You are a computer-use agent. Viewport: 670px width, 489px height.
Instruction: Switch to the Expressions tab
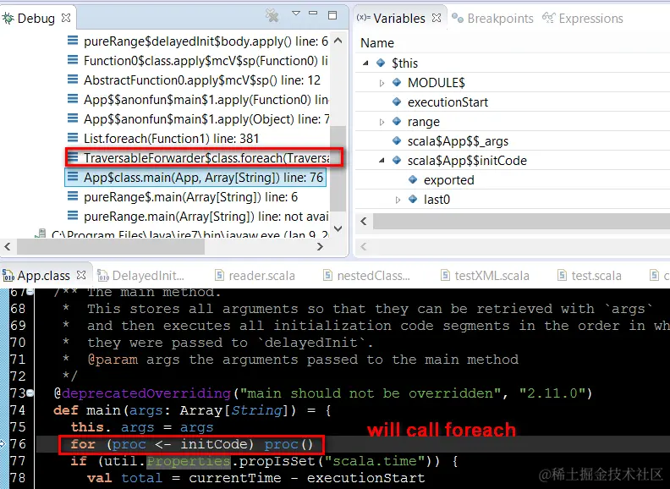(583, 19)
